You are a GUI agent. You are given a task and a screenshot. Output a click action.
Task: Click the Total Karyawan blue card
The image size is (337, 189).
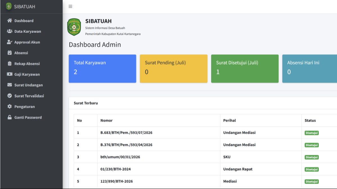(103, 69)
